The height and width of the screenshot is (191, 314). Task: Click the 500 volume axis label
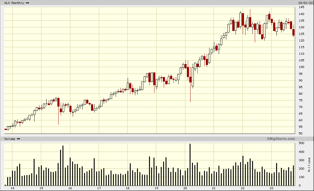[x=301, y=143]
